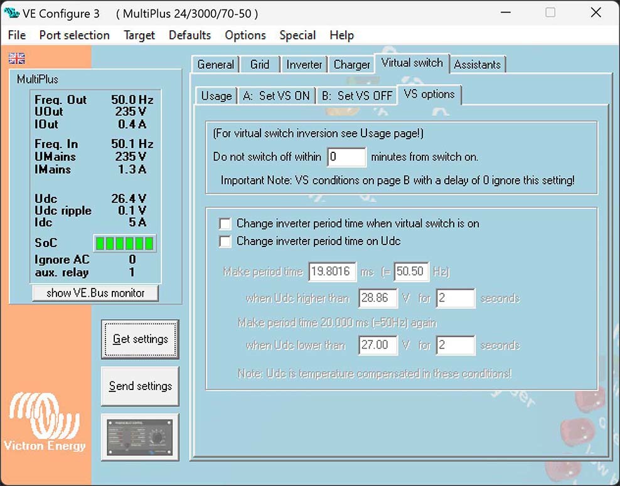Image resolution: width=620 pixels, height=486 pixels.
Task: Click the UK flag language icon
Action: click(17, 58)
